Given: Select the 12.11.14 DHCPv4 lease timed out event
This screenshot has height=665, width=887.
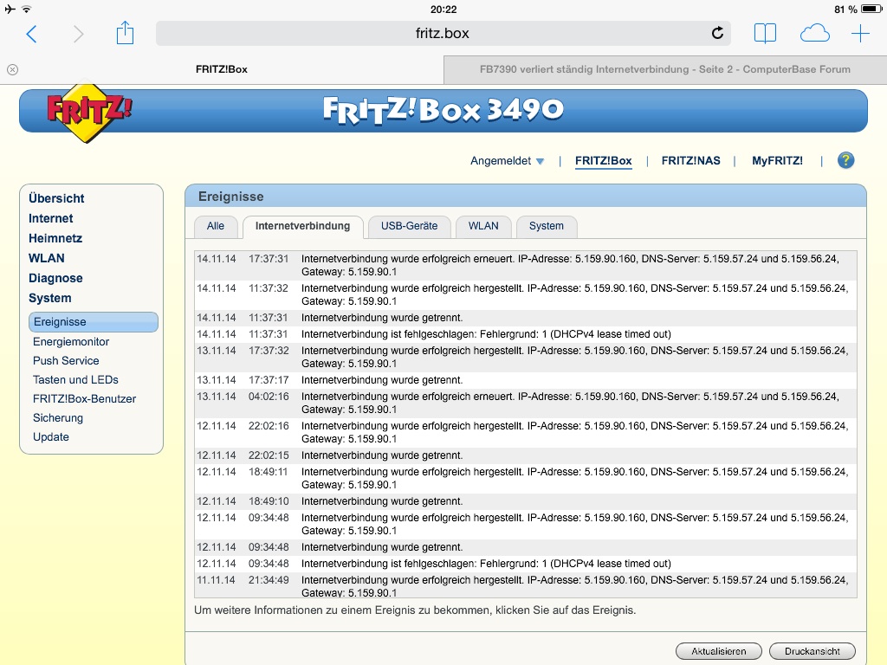Looking at the screenshot, I should 526,564.
